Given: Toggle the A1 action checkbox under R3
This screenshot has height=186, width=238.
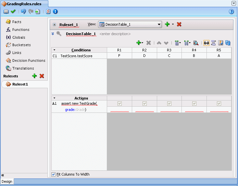Looking at the screenshot, I should 169,104.
